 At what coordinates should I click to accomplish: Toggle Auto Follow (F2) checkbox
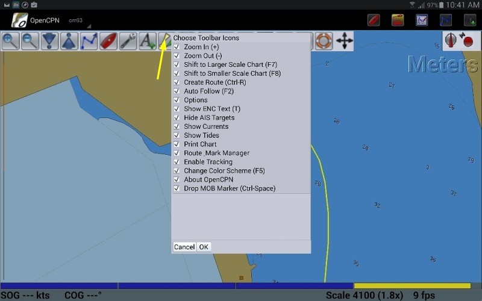click(x=177, y=92)
